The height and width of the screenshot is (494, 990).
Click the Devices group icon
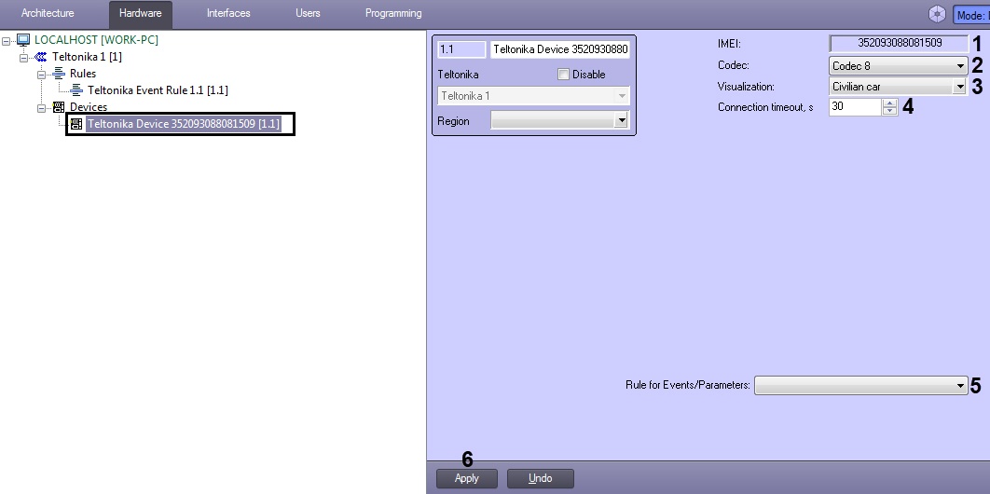click(59, 106)
